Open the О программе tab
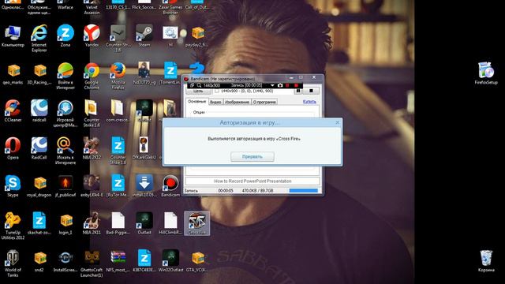 click(264, 102)
